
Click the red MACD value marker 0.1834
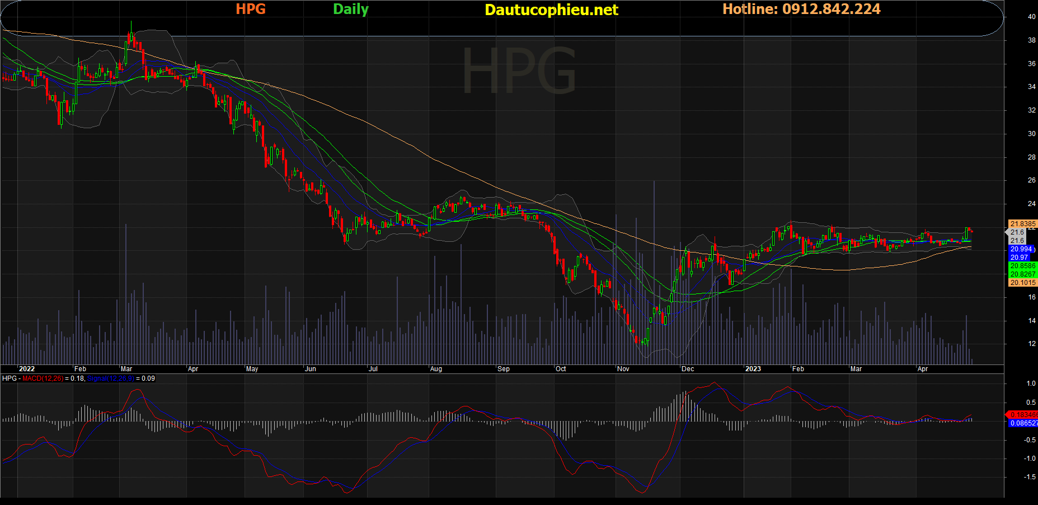[1022, 415]
